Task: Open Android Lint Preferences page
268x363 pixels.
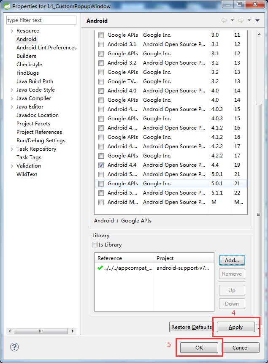Action: [x=46, y=47]
